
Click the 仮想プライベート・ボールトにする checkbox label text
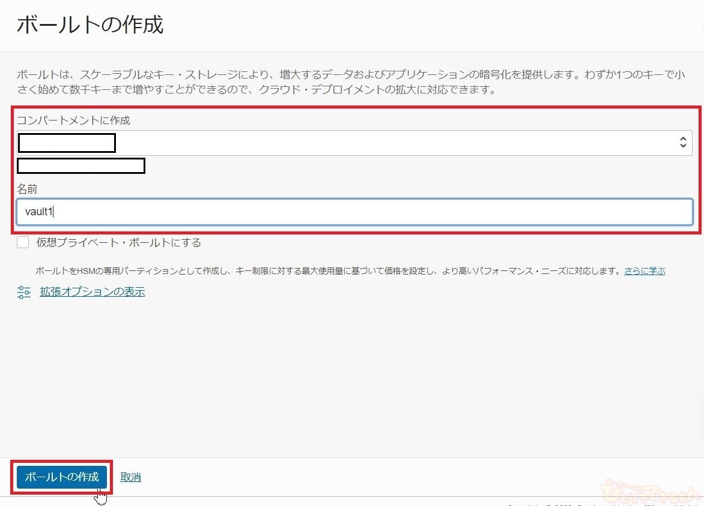click(x=118, y=243)
